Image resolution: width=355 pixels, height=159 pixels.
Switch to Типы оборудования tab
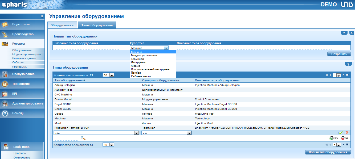coord(97,25)
